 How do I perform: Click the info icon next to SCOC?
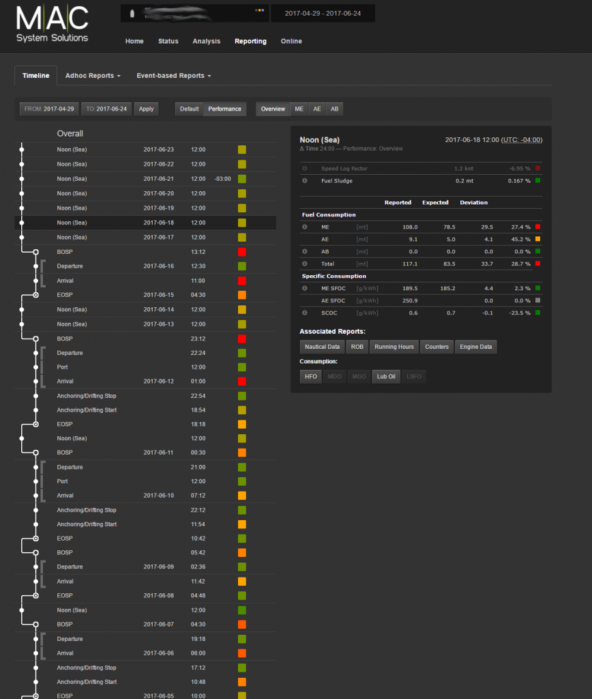click(305, 313)
